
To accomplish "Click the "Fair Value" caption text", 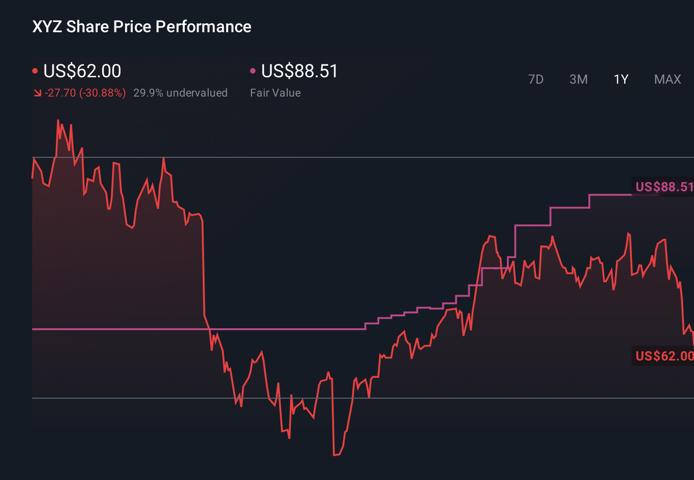I will pos(275,93).
